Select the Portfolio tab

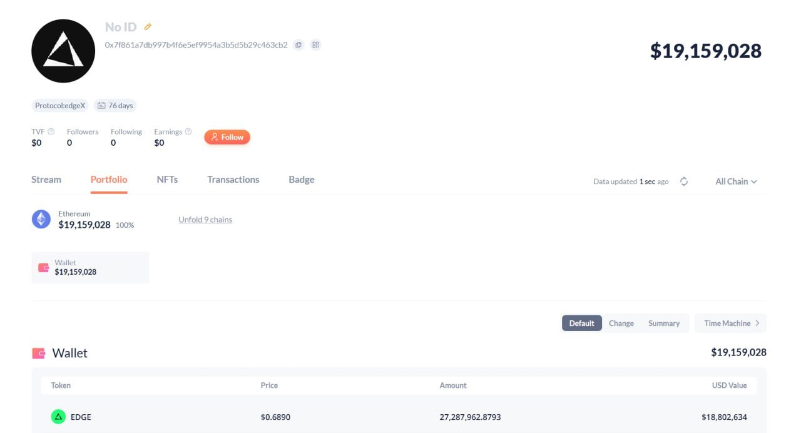tap(109, 180)
